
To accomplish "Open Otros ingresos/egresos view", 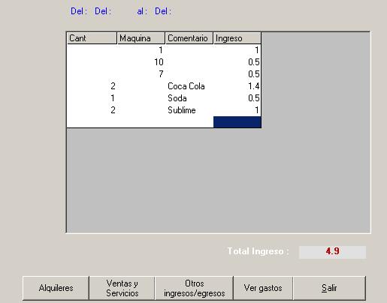I will [x=194, y=288].
